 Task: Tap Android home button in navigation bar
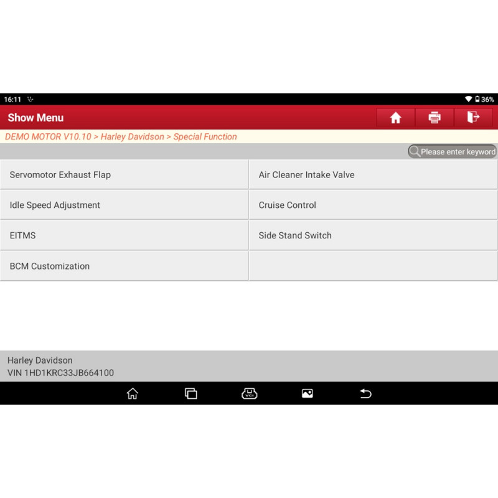pyautogui.click(x=132, y=393)
